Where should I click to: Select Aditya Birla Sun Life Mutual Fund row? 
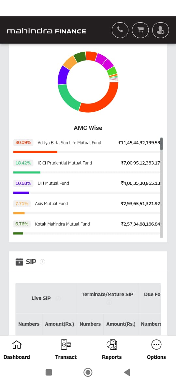(87, 146)
